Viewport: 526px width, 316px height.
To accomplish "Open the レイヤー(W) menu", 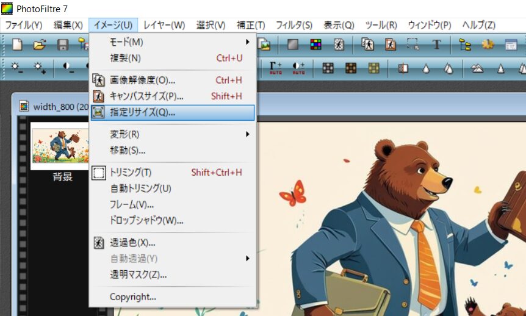I will click(164, 25).
